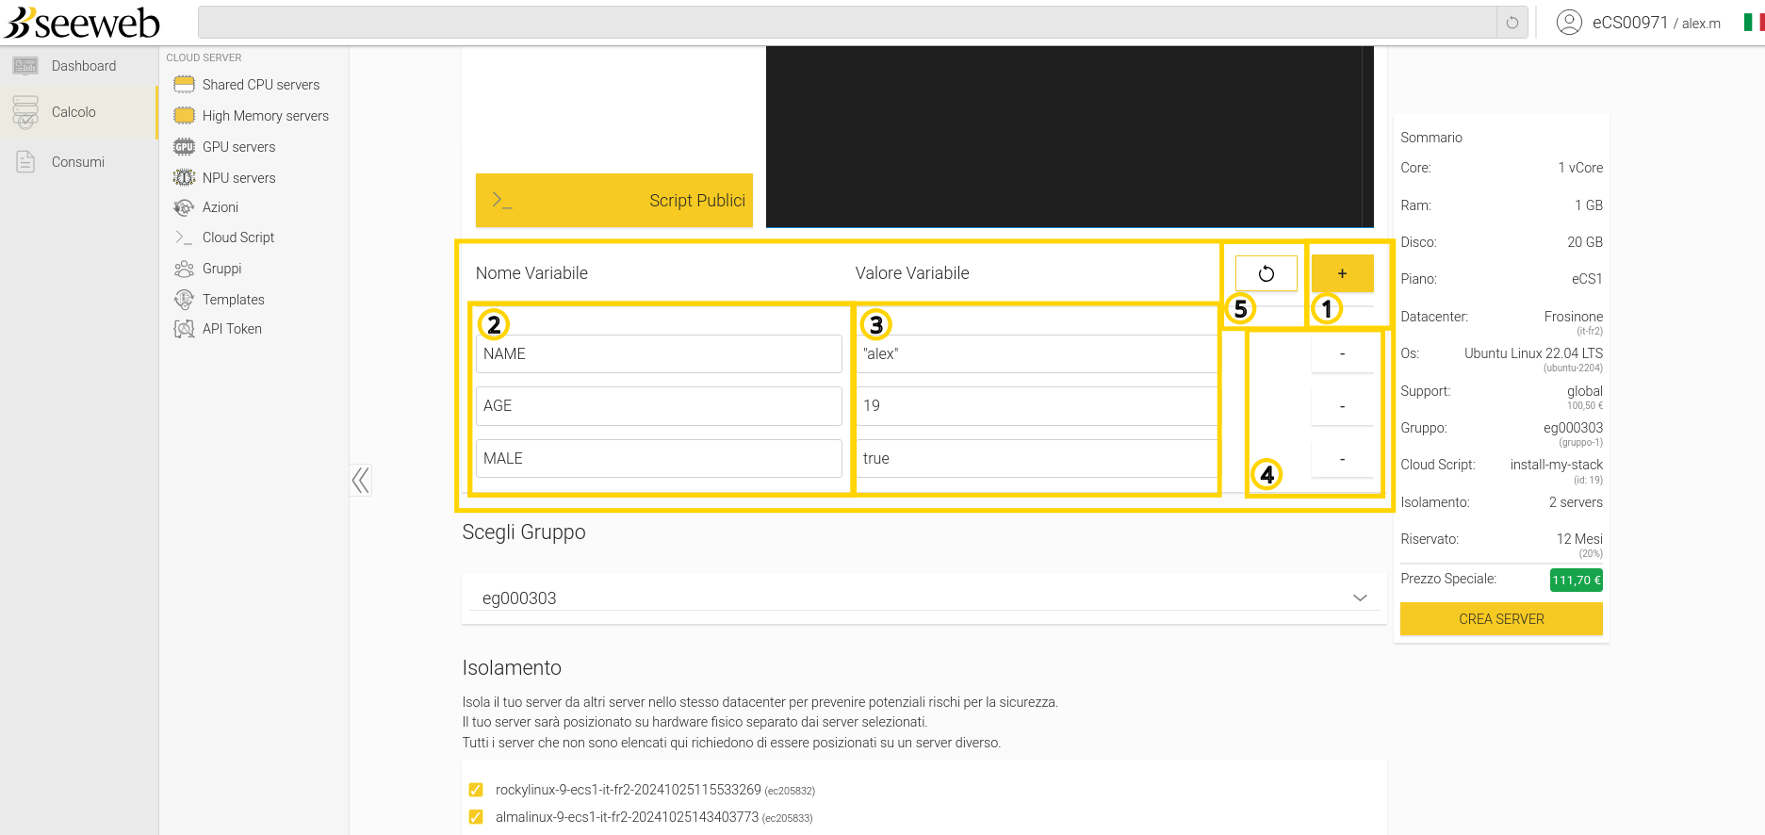Click the 111,70 € special price badge

[x=1576, y=580]
